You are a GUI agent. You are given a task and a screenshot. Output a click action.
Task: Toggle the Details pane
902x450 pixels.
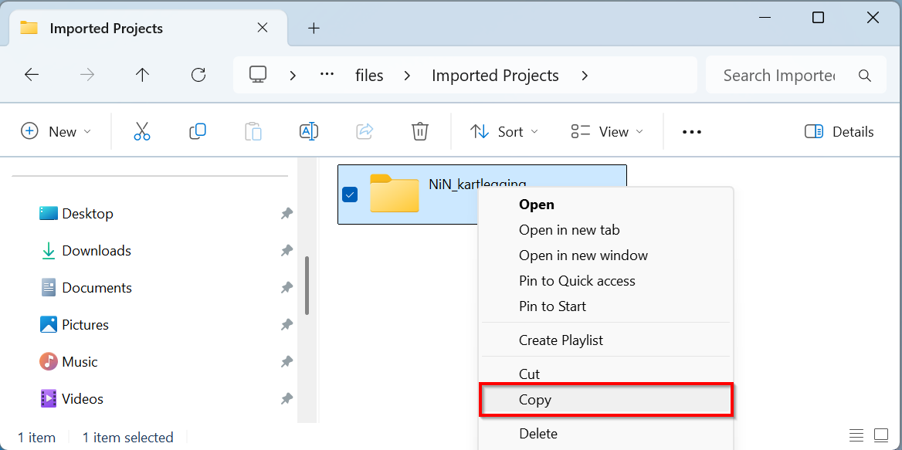click(x=839, y=132)
